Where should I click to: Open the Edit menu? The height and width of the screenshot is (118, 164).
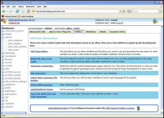[8, 7]
